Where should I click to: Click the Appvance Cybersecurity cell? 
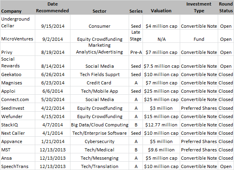click(99, 141)
